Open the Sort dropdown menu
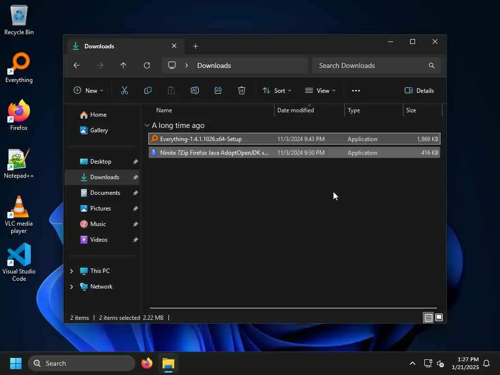Screen dimensions: 500x375 277,90
